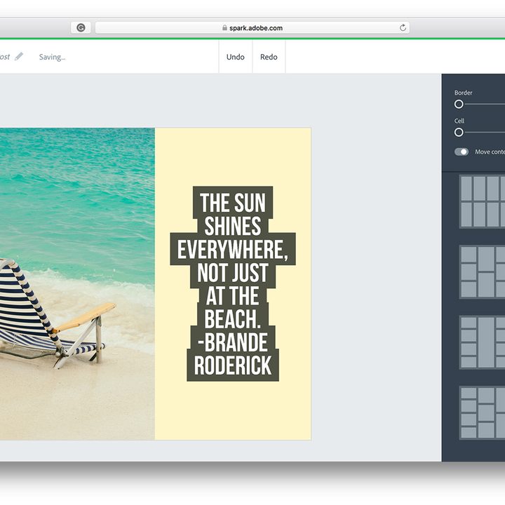This screenshot has height=505, width=505.
Task: Select the first grid layout thumbnail with columns
Action: [482, 201]
